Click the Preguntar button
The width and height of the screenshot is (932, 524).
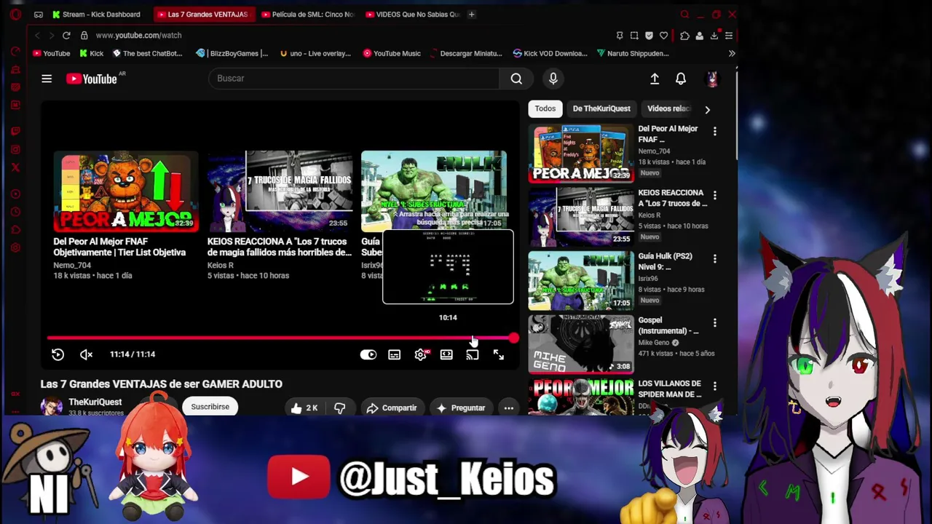pyautogui.click(x=460, y=408)
